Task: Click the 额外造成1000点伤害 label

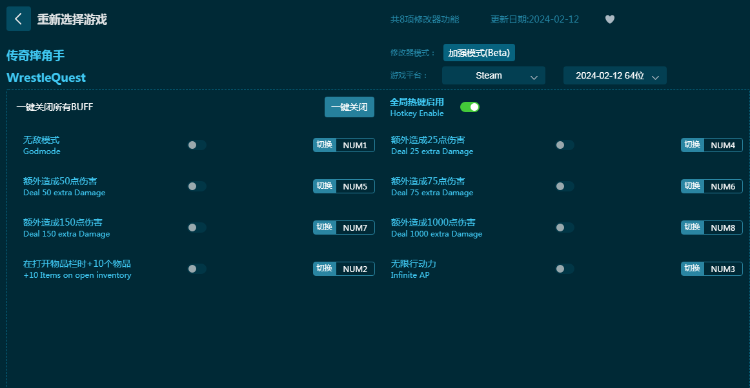Action: (x=433, y=222)
